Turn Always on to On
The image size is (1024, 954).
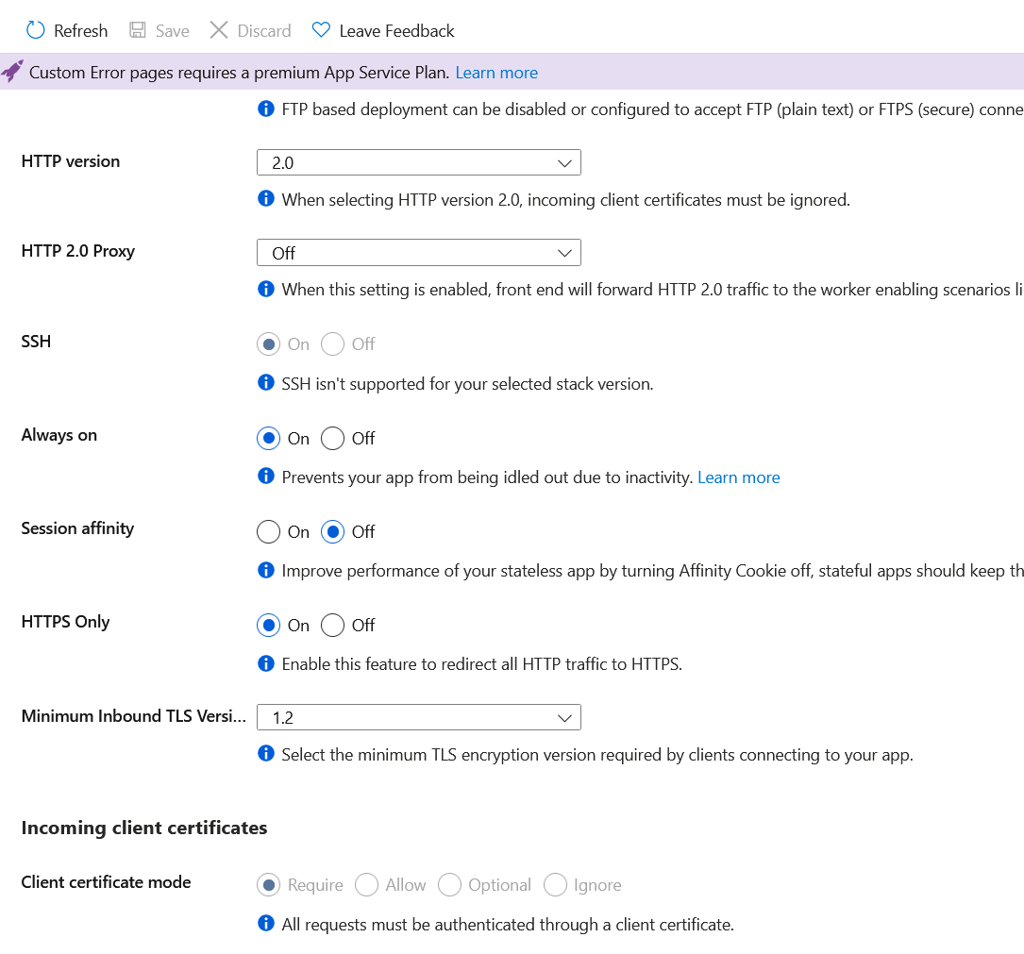coord(268,438)
